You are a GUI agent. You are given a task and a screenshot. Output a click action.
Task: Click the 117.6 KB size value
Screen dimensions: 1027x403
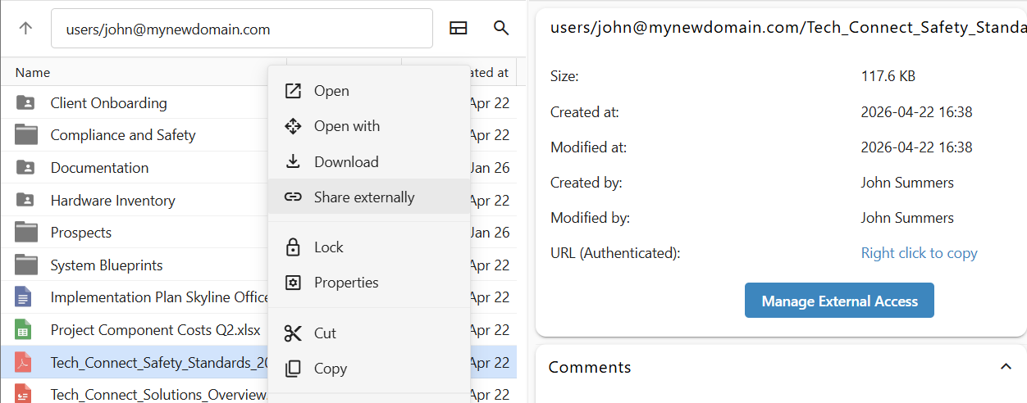pyautogui.click(x=888, y=76)
